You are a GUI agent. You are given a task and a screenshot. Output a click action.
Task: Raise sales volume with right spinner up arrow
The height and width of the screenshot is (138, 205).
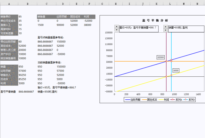[166, 27]
